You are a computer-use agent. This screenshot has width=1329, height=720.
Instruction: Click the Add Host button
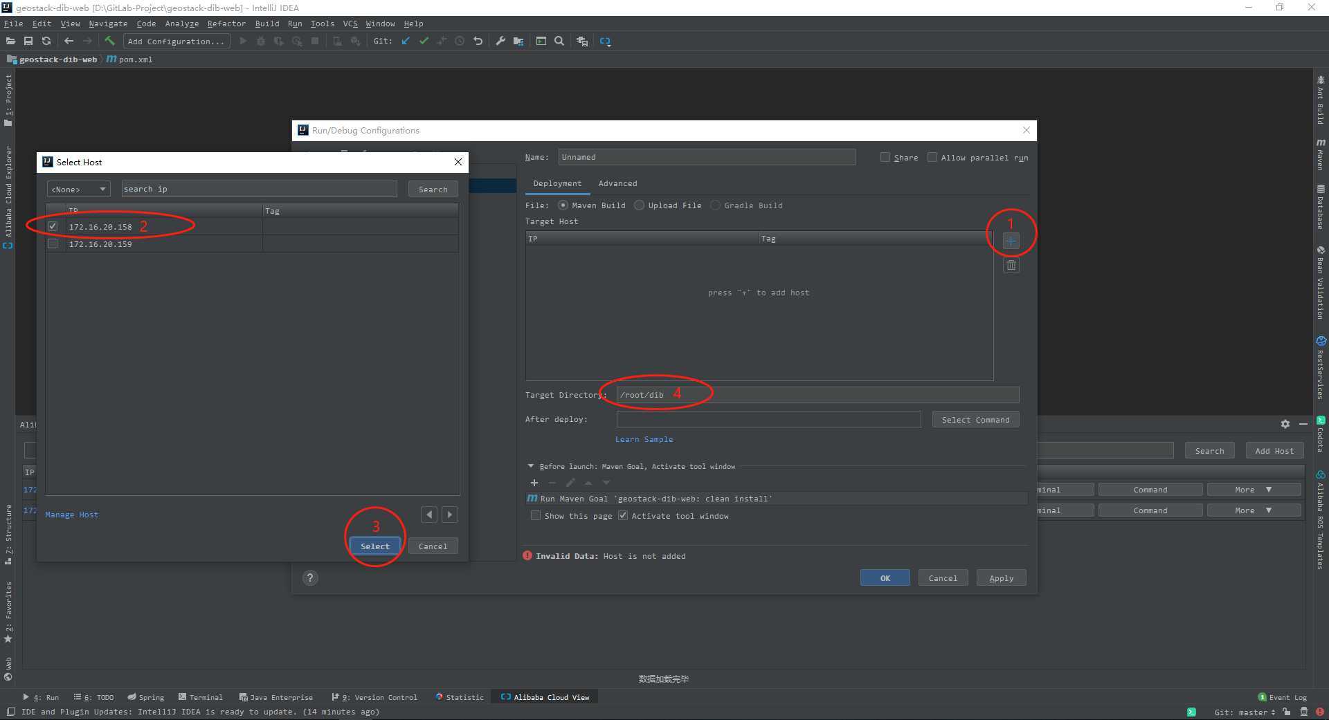(x=1274, y=451)
